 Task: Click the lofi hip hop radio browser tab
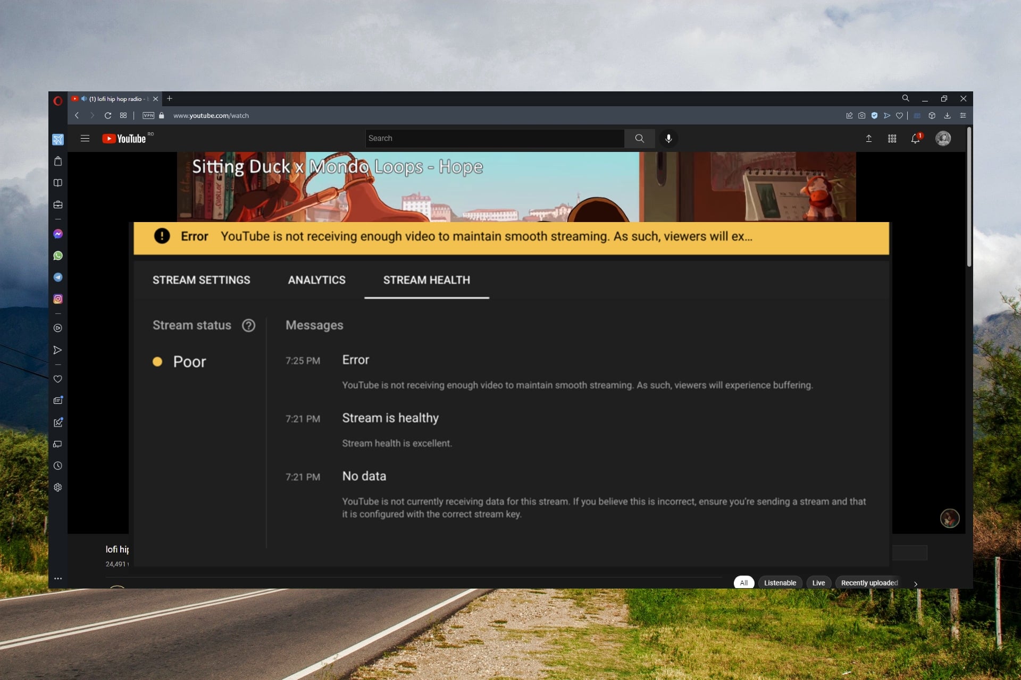(114, 99)
